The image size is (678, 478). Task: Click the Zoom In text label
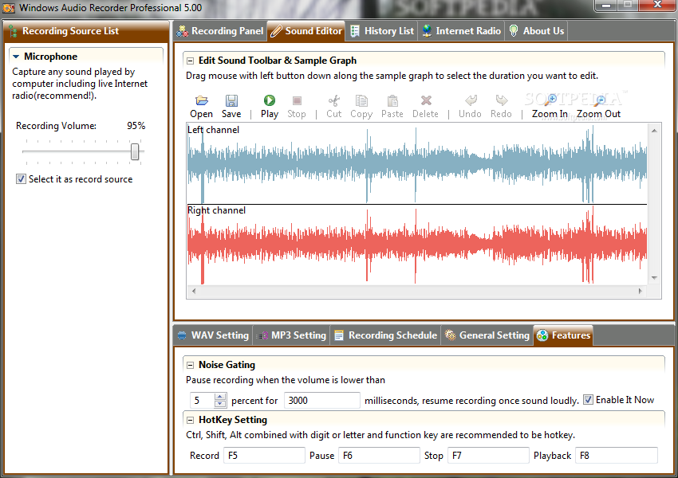tap(550, 114)
